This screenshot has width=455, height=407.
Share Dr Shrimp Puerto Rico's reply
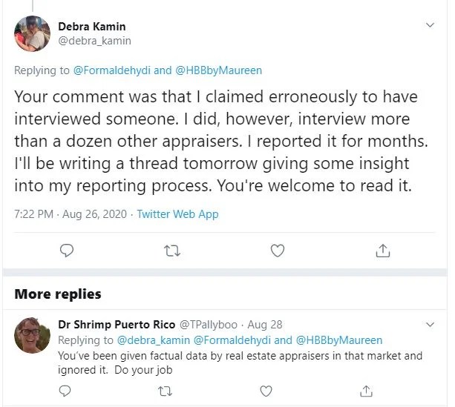[367, 389]
